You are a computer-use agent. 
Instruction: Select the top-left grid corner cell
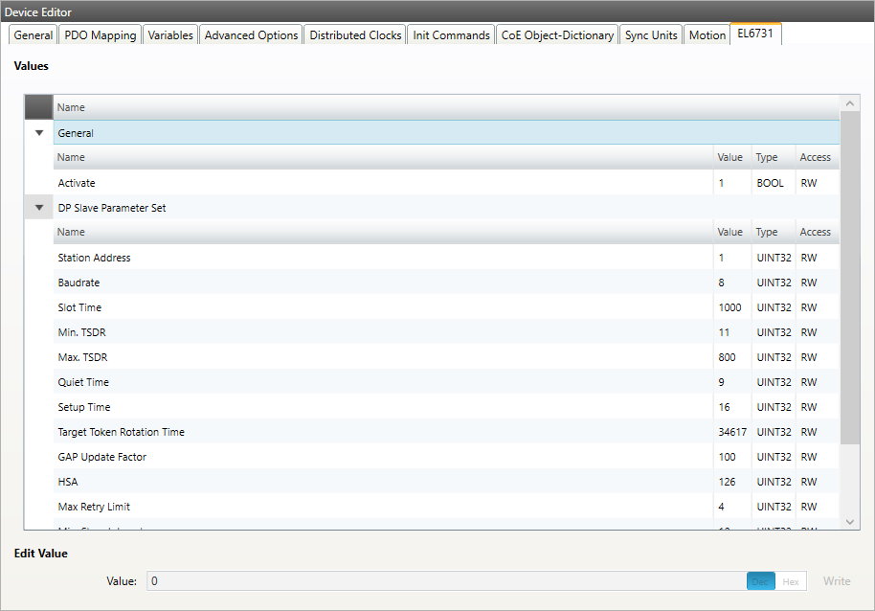[x=38, y=107]
